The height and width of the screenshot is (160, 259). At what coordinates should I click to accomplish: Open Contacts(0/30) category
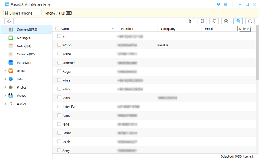27,30
